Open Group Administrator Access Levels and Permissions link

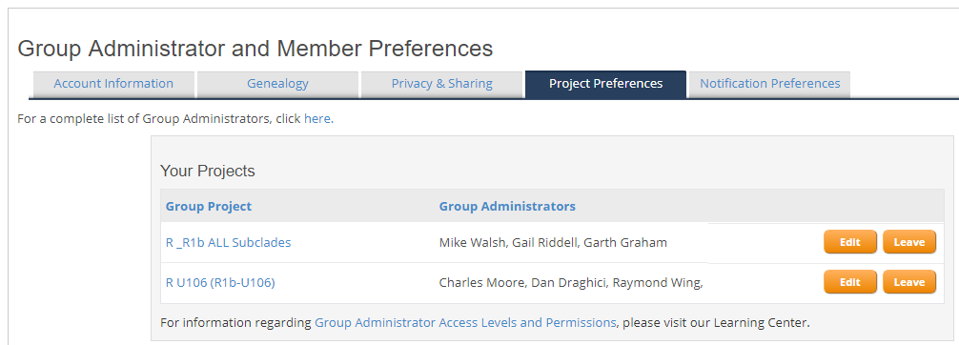(x=465, y=322)
